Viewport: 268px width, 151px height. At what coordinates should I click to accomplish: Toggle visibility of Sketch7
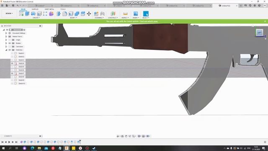pos(12,73)
